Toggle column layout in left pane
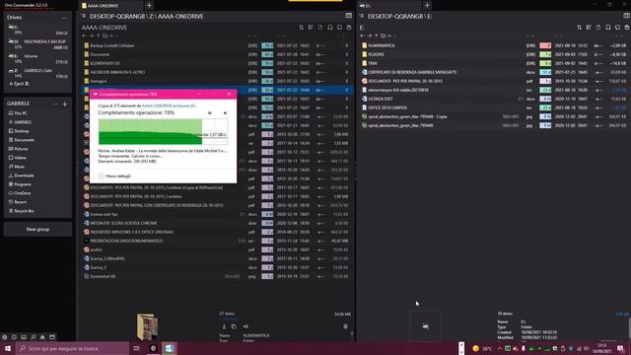Screen dimensions: 631x355 point(348,16)
